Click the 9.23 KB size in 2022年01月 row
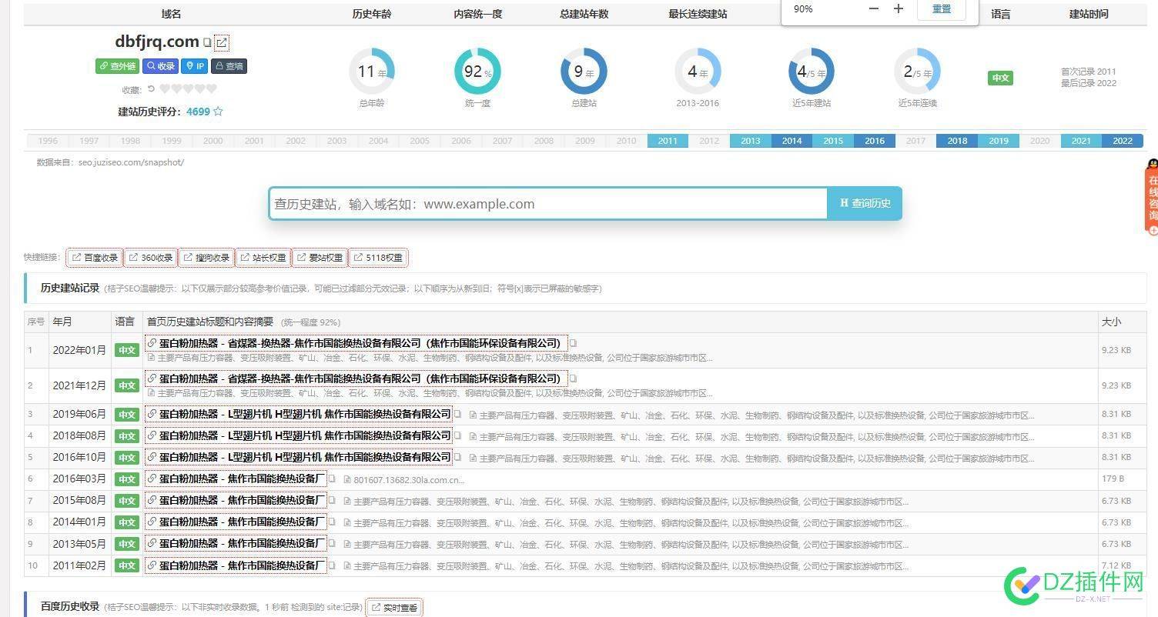Image resolution: width=1158 pixels, height=617 pixels. pos(1116,350)
